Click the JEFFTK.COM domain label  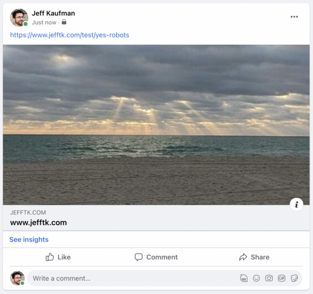(x=28, y=213)
